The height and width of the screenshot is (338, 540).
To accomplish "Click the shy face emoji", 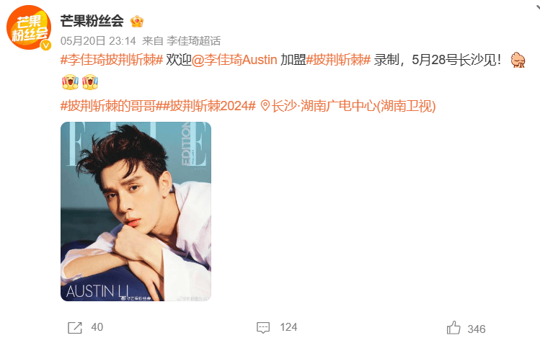I will click(x=518, y=60).
